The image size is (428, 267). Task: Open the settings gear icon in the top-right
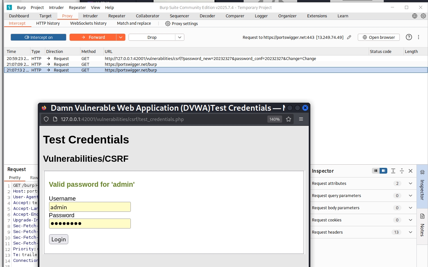tap(423, 16)
